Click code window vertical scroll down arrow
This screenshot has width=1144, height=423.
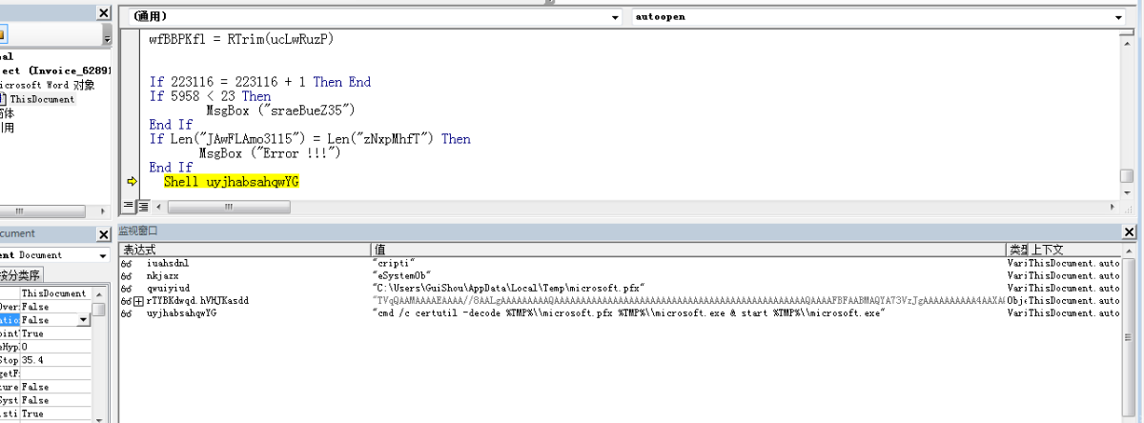coord(1127,191)
